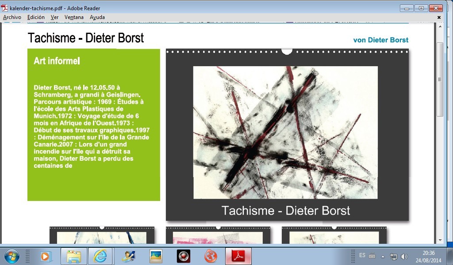
Task: Click the vertical scrollbar thumb
Action: 440,79
